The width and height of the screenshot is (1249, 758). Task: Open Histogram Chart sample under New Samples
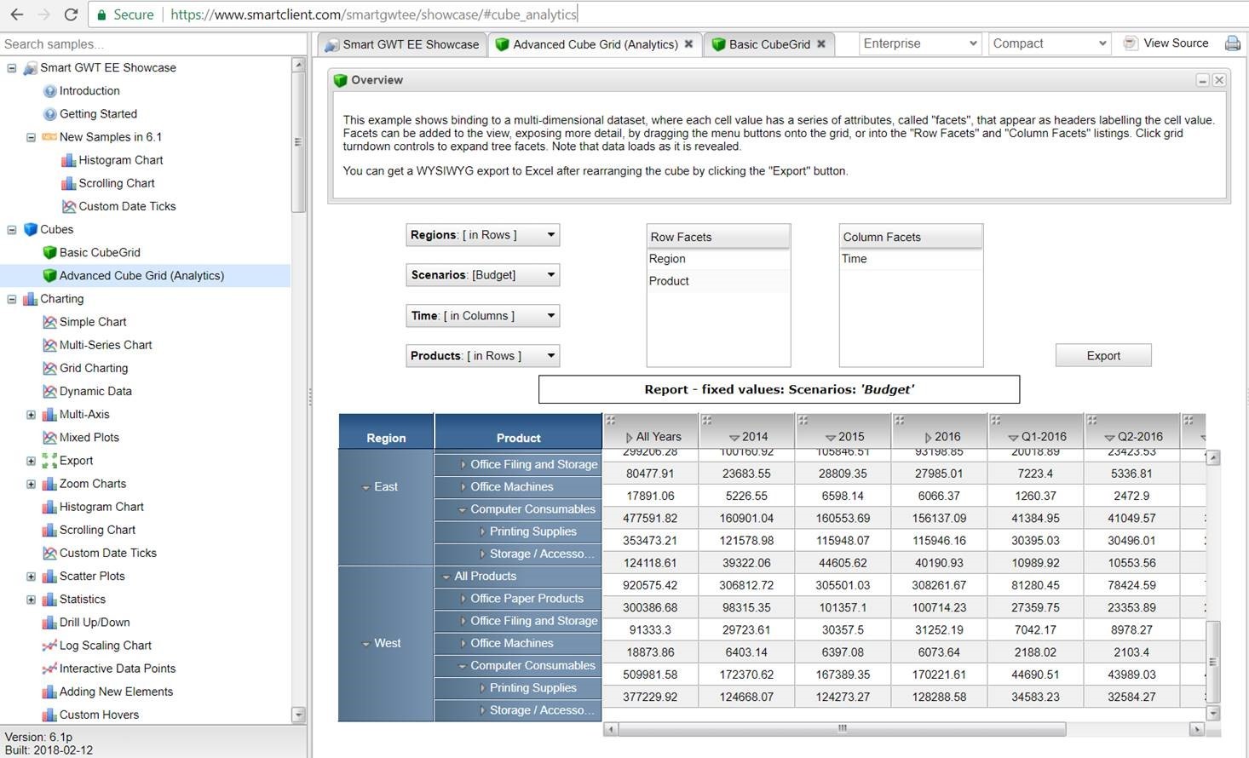120,160
